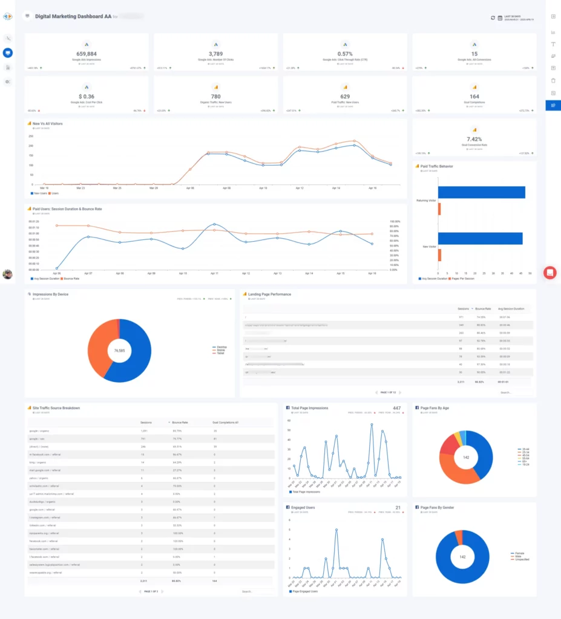Screen dimensions: 561x619
Task: Click the Google Ads icon above 3,789
Action: pos(216,45)
